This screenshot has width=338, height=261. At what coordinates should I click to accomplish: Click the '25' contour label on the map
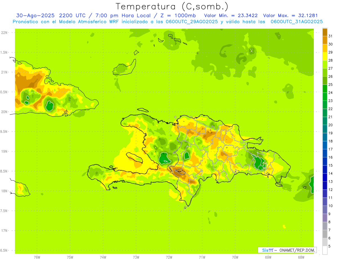pyautogui.click(x=265, y=164)
